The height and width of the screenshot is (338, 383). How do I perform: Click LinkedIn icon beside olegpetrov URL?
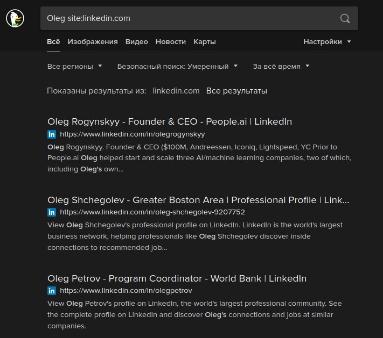pyautogui.click(x=52, y=291)
